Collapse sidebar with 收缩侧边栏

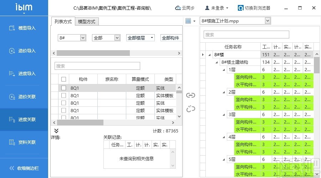pyautogui.click(x=24, y=168)
